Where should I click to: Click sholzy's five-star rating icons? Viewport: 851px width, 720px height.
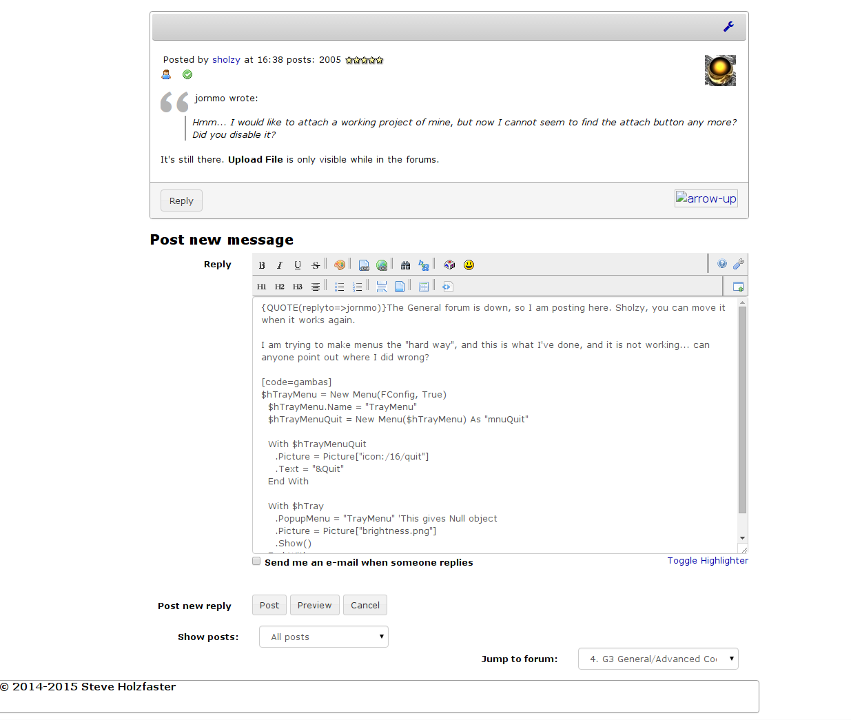point(364,60)
